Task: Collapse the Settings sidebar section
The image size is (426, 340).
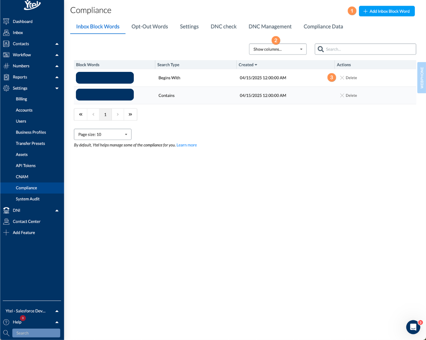Action: (x=57, y=88)
